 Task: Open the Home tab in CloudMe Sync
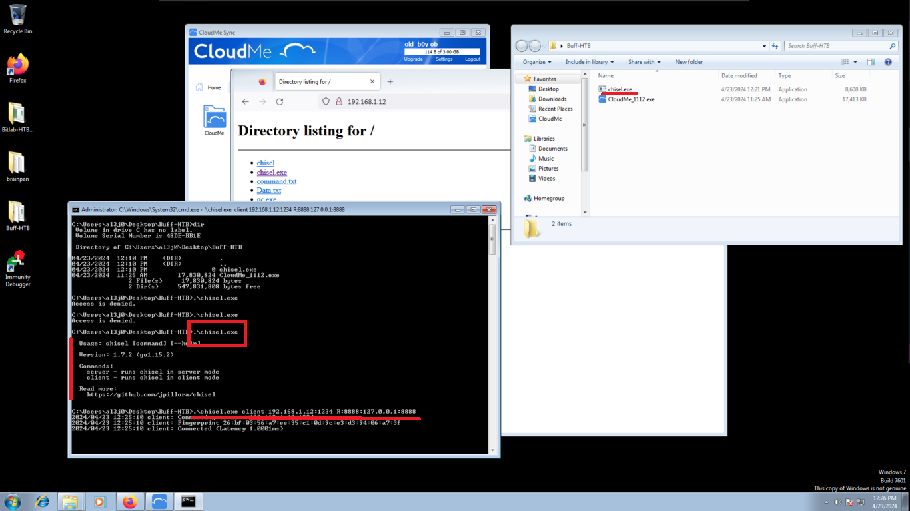click(x=208, y=87)
